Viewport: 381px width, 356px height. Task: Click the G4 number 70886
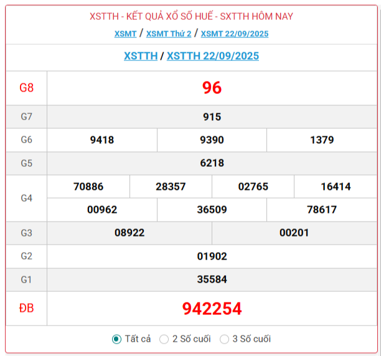(88, 186)
